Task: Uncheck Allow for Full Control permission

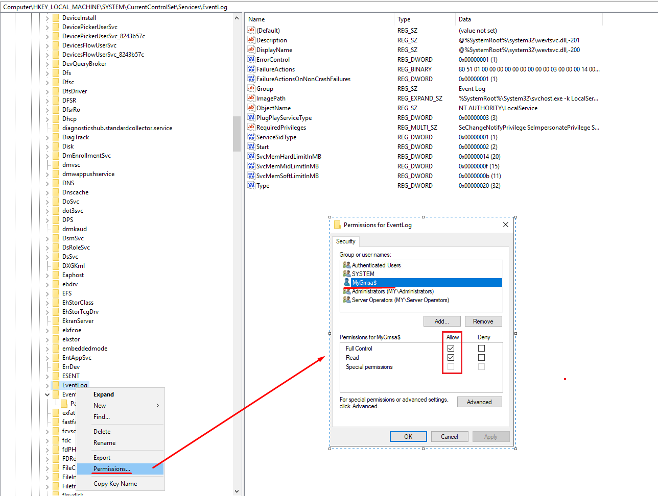Action: point(451,349)
